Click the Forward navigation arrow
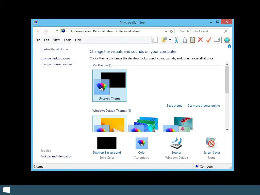The height and width of the screenshot is (195, 260). (x=45, y=31)
